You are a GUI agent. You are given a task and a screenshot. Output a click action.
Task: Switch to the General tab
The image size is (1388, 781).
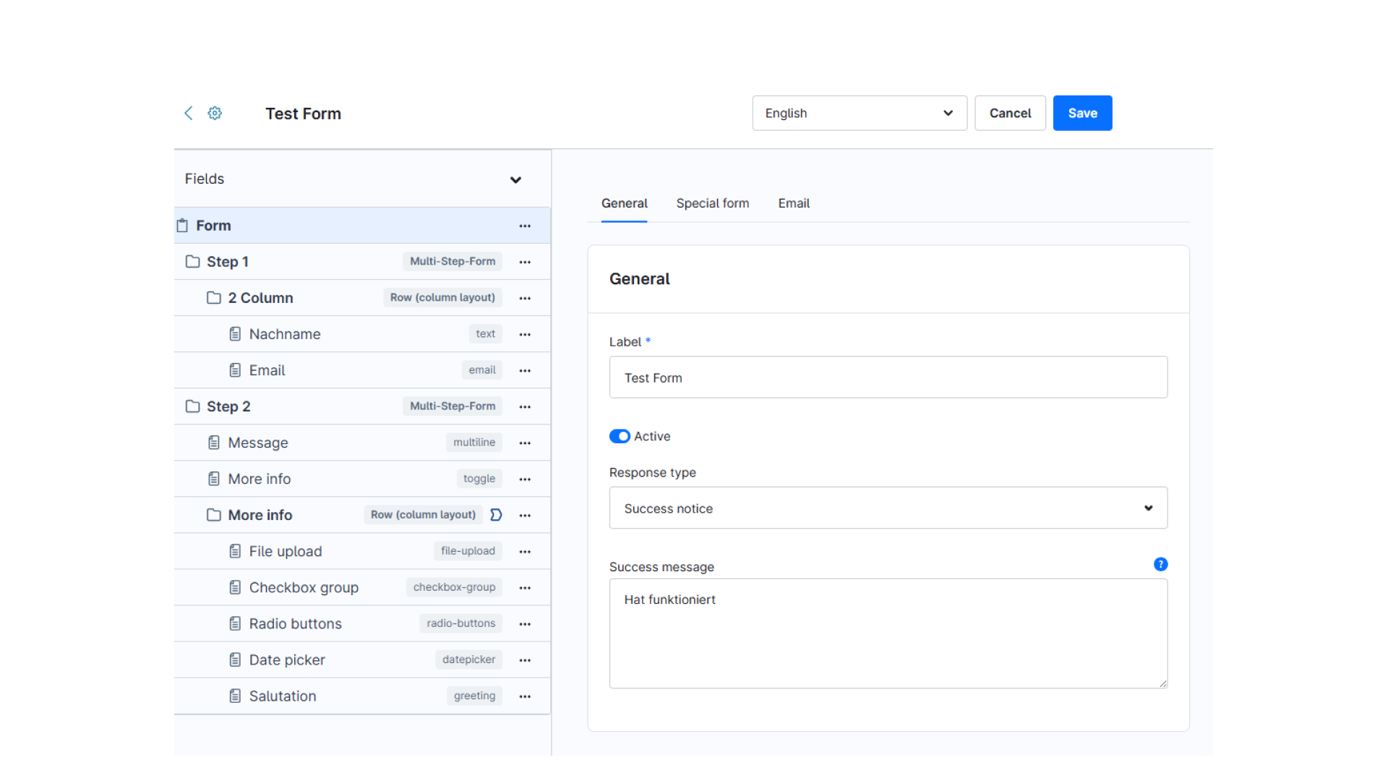point(624,203)
